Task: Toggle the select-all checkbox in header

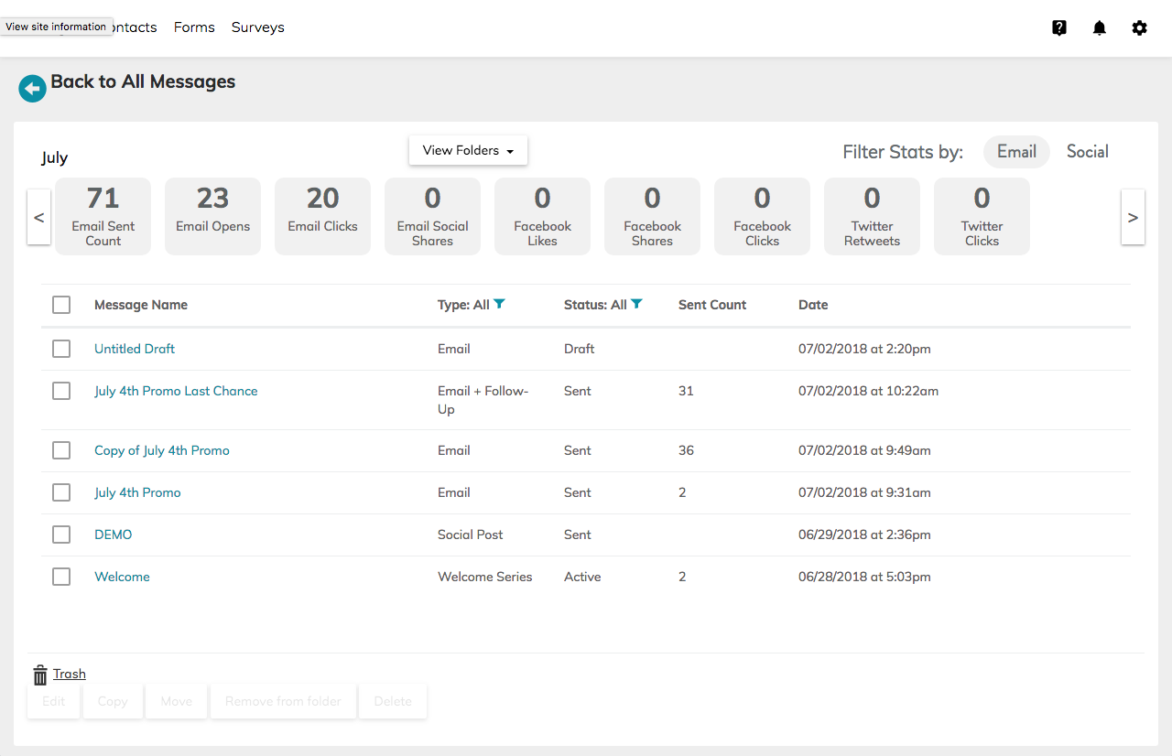Action: point(61,305)
